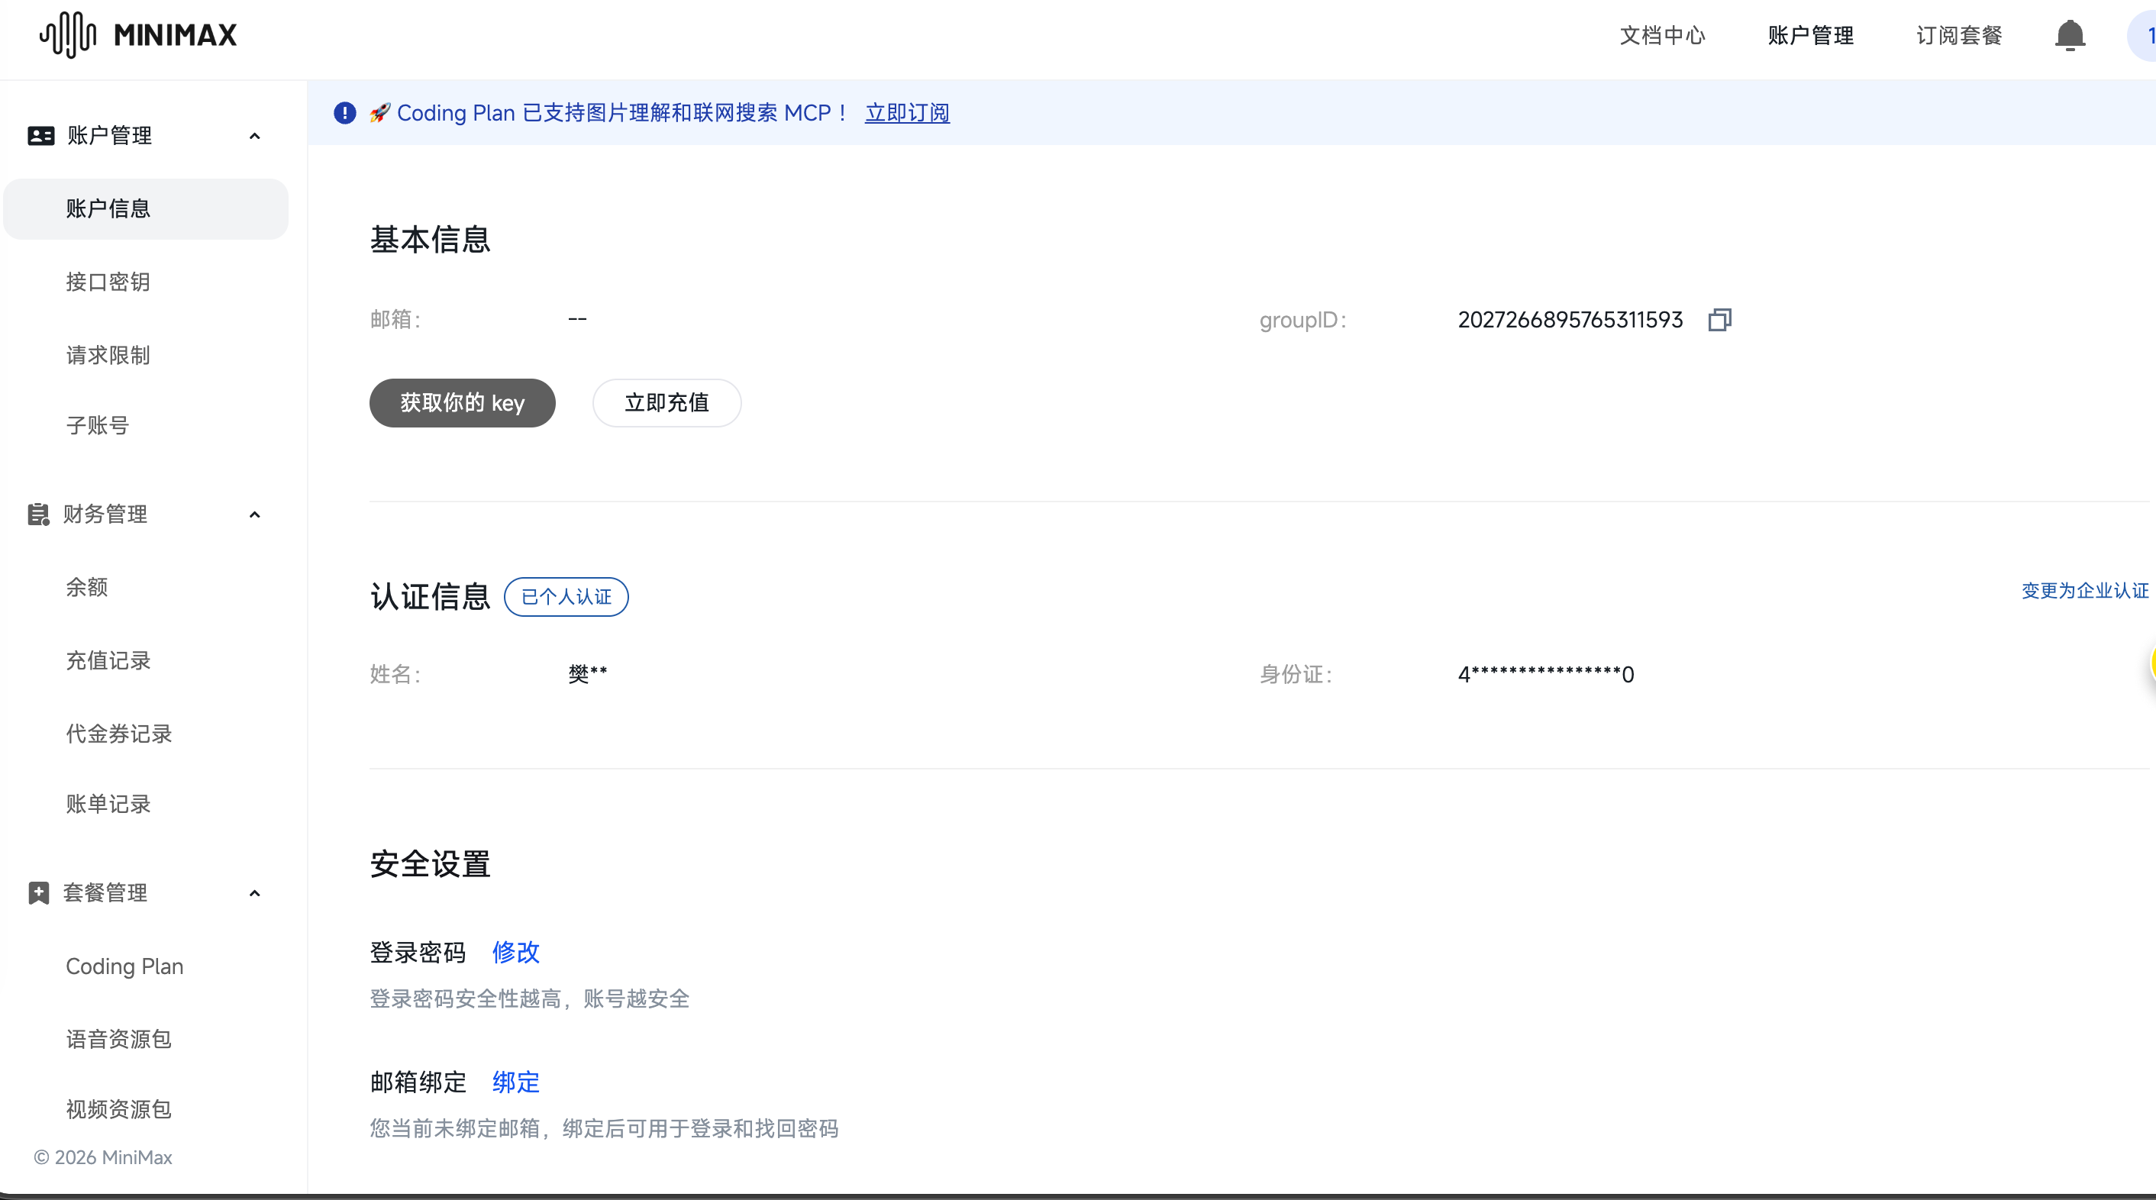Collapse the 账户管理 sidebar section
Image resolution: width=2156 pixels, height=1200 pixels.
254,136
